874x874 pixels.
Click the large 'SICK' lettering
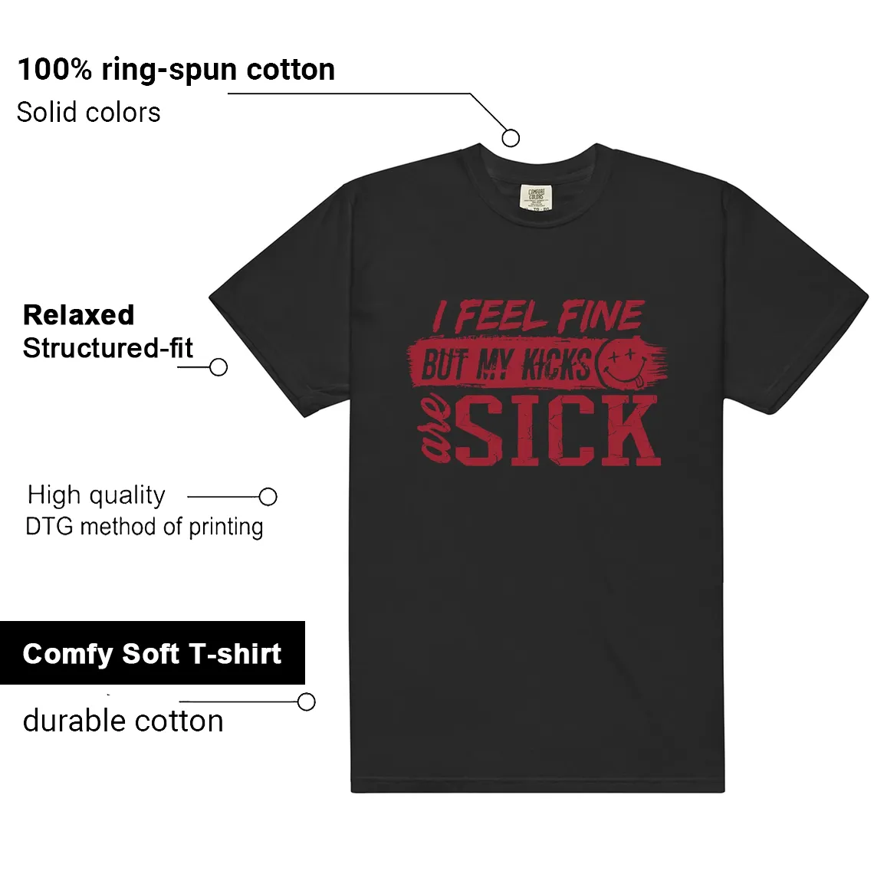pos(558,430)
